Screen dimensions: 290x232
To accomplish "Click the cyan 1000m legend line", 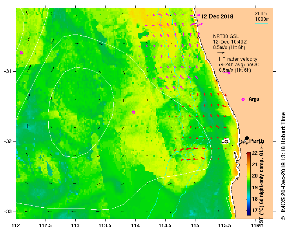I will (261, 23).
